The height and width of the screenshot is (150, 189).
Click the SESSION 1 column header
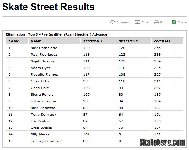coord(98,41)
